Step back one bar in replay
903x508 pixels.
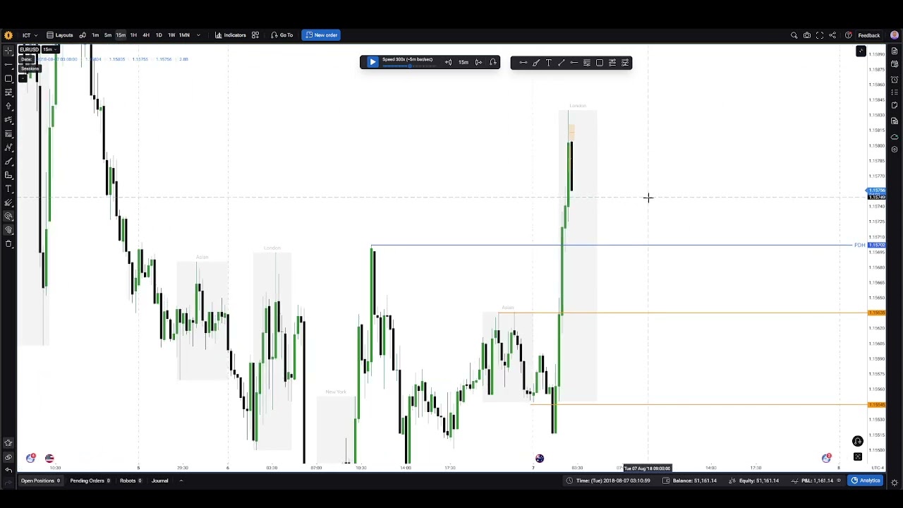448,62
